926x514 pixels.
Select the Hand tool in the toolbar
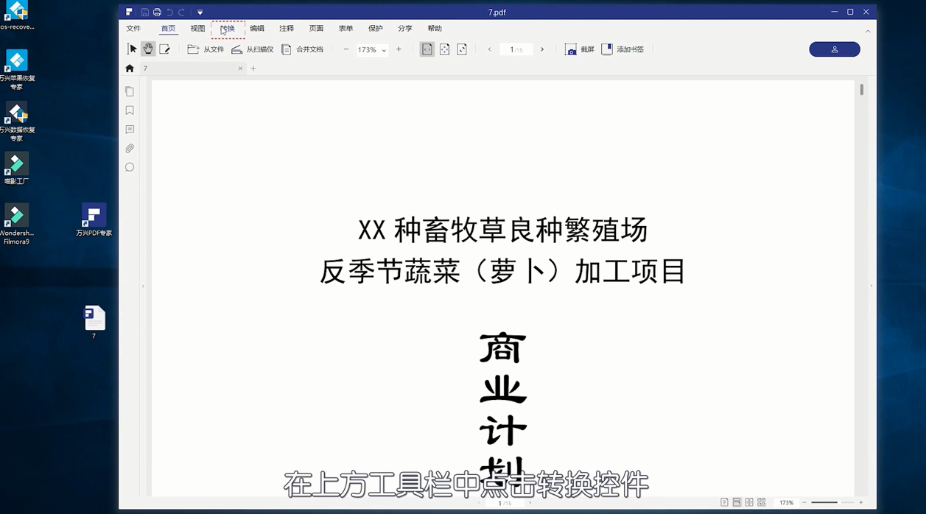tap(148, 49)
